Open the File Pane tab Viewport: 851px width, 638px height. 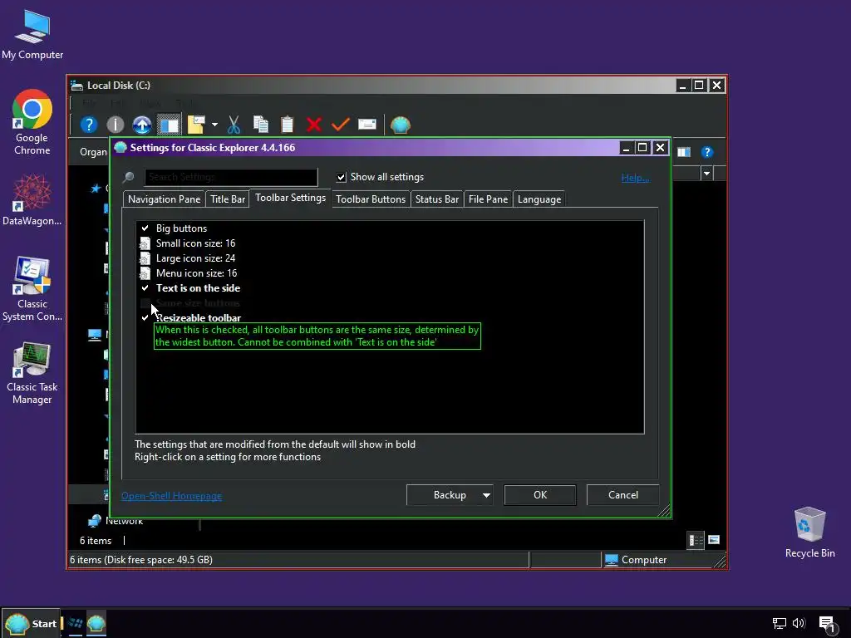coord(488,199)
